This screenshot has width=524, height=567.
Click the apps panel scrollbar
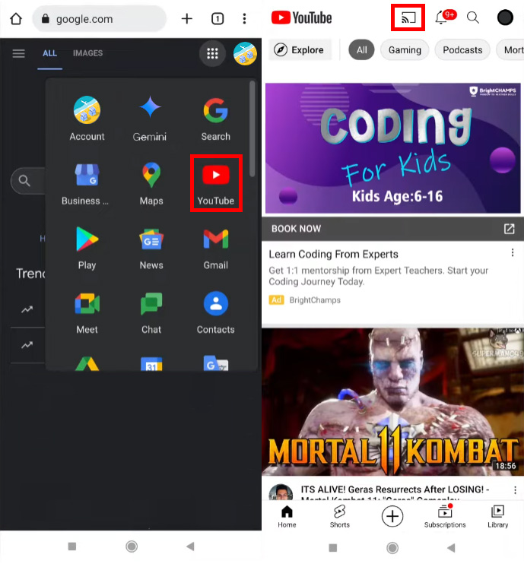click(252, 128)
